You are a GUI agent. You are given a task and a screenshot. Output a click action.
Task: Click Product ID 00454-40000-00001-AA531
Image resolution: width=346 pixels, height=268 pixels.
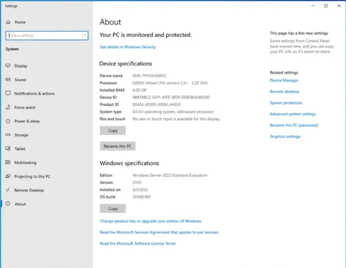pos(157,104)
